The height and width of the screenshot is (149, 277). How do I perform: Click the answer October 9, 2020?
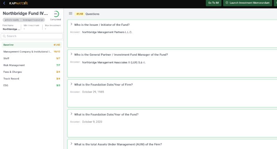point(92,122)
